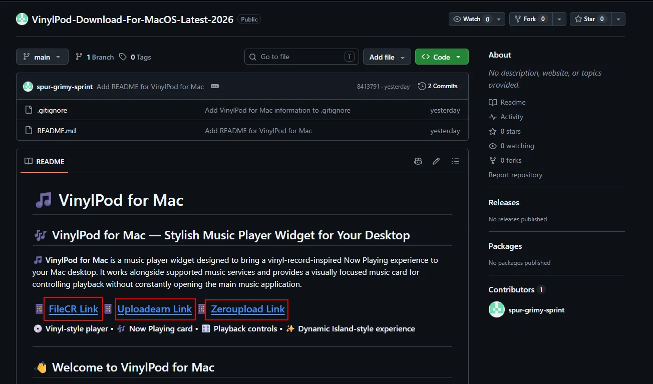Viewport: 653px width, 384px height.
Task: Click the 0 watching link
Action: click(512, 146)
